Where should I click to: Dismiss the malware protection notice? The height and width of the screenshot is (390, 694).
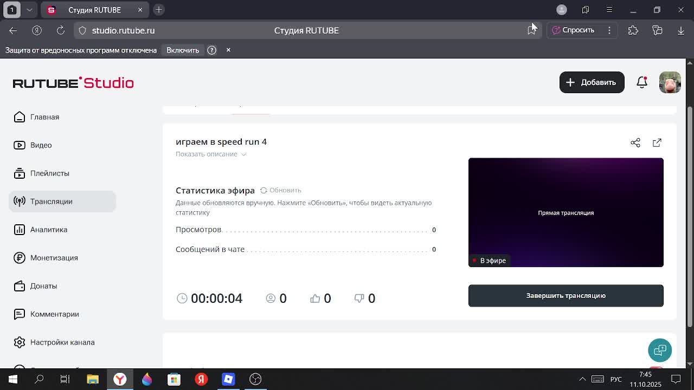pyautogui.click(x=228, y=50)
